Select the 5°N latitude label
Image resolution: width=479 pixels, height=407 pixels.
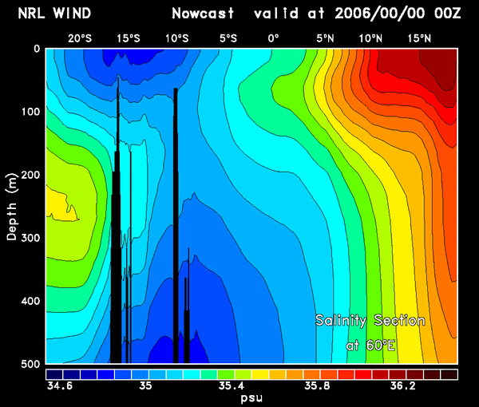click(325, 39)
